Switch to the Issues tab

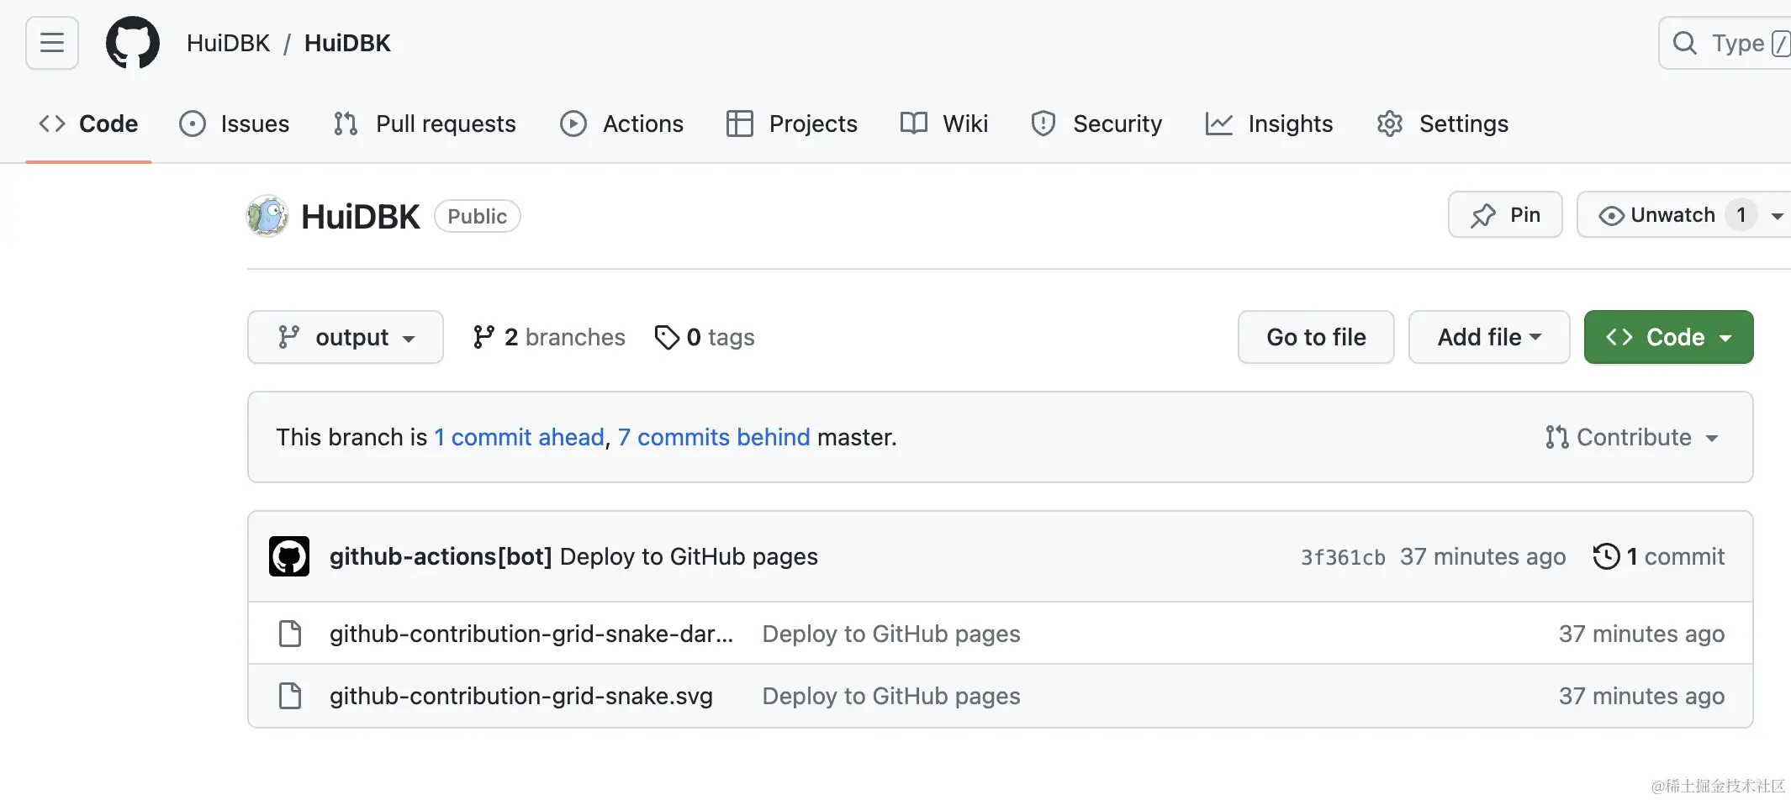point(235,124)
